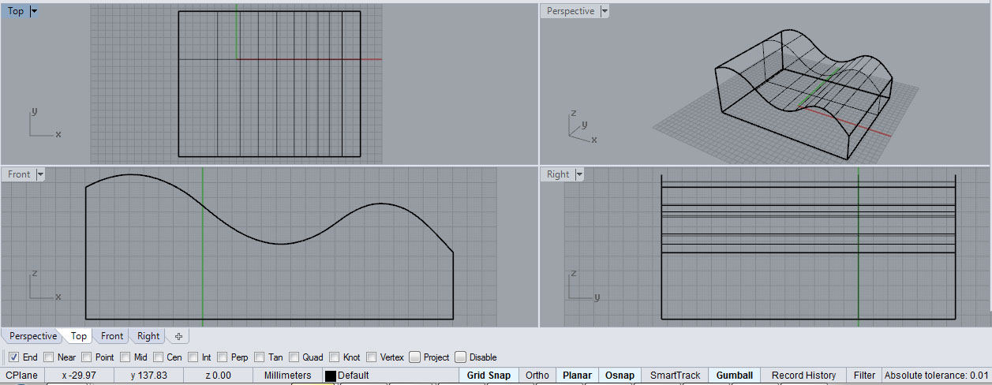
Task: Toggle the Osnap status bar pane
Action: pos(620,376)
